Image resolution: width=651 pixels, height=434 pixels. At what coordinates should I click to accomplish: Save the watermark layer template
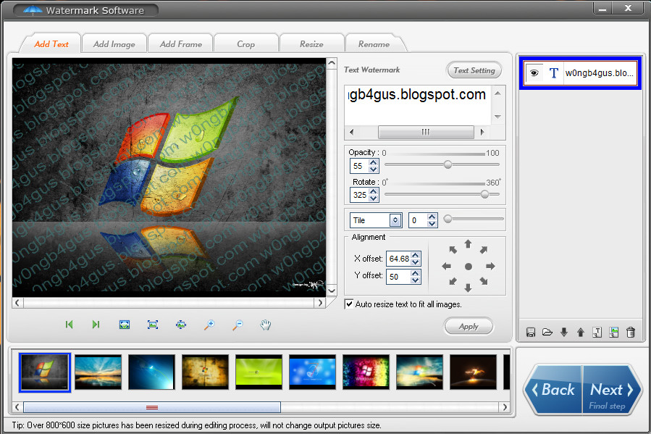pyautogui.click(x=531, y=332)
